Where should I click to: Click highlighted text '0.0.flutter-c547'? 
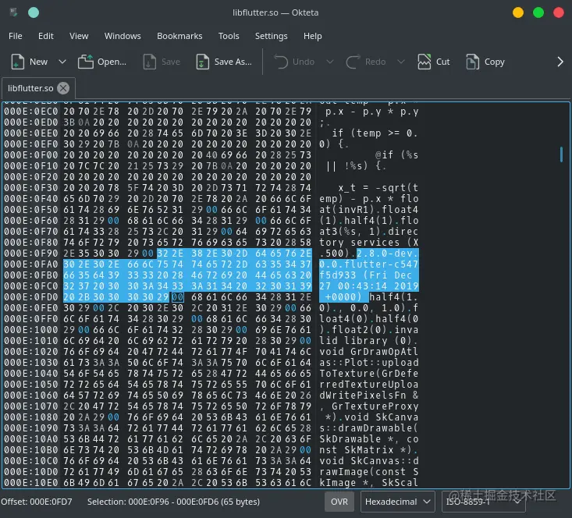[x=369, y=264]
